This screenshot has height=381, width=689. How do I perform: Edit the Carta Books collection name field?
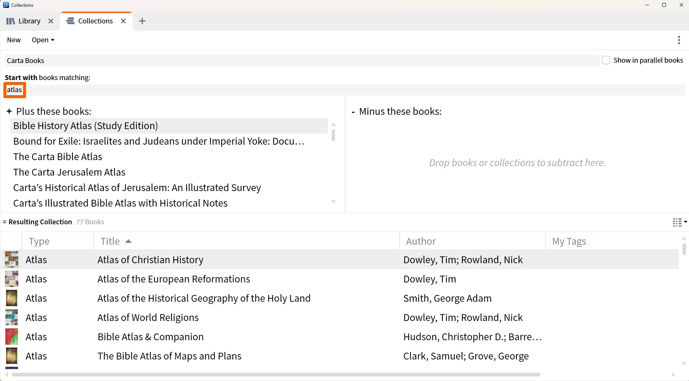(x=301, y=60)
